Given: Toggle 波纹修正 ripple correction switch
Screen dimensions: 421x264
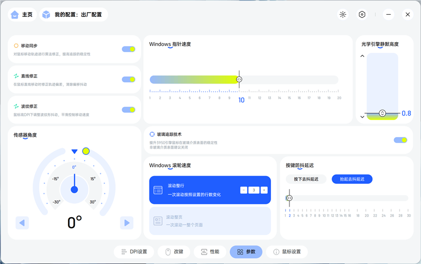Looking at the screenshot, I should click(128, 110).
